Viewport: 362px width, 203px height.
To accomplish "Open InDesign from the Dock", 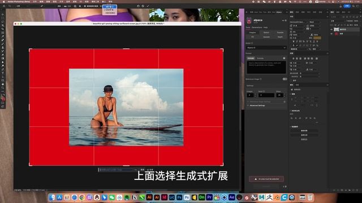I will (165, 197).
